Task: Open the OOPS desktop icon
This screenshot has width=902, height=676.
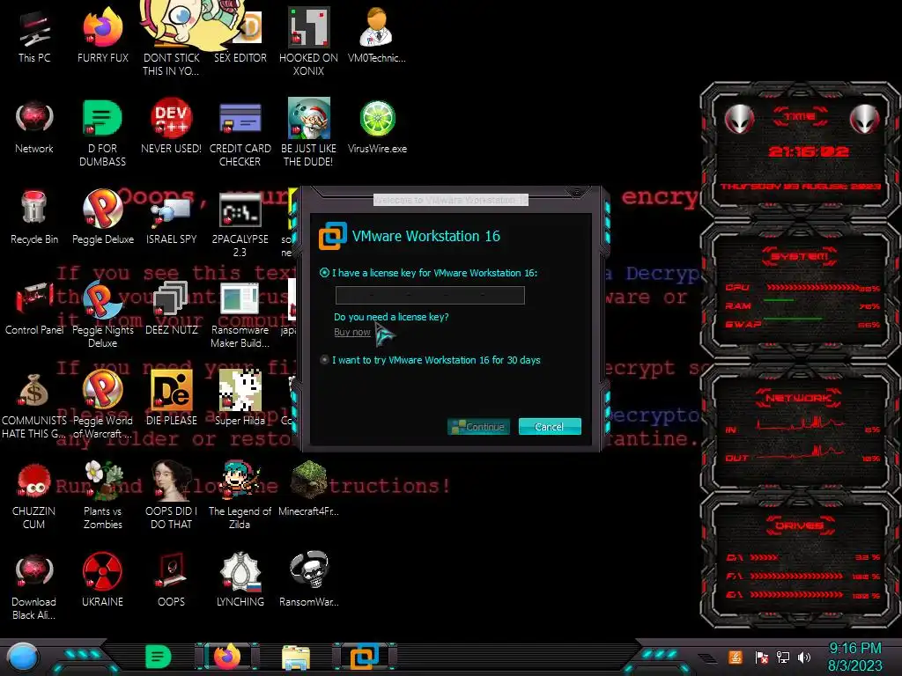Action: coord(171,581)
